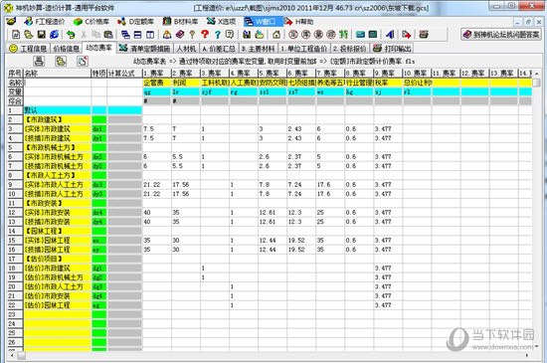547x363 pixels.
Task: Click the Internet Explorer toolbar icon
Action: click(54, 34)
